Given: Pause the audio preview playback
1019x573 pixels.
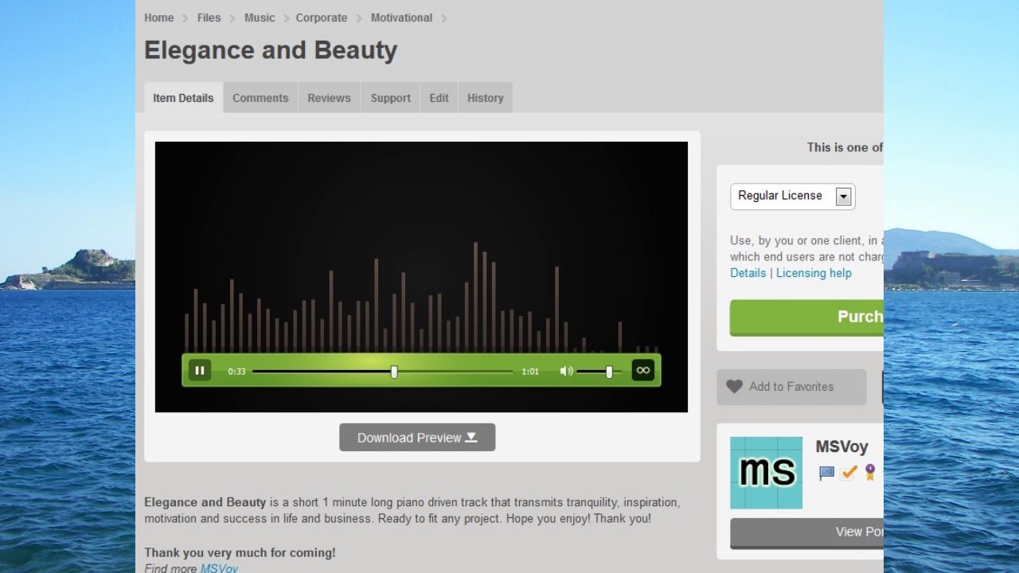Looking at the screenshot, I should [x=200, y=370].
